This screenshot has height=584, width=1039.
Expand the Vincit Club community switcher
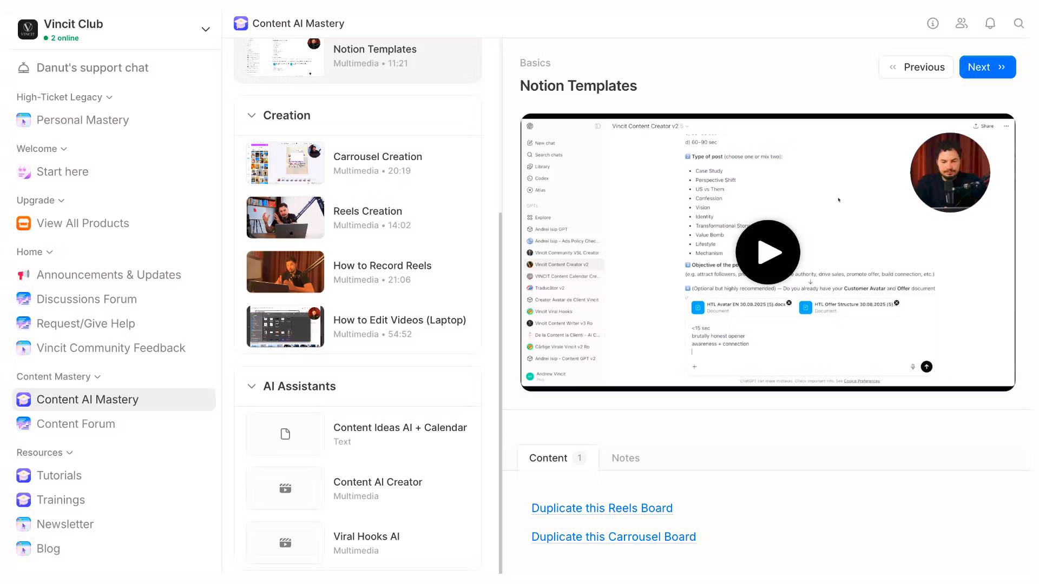pos(206,29)
